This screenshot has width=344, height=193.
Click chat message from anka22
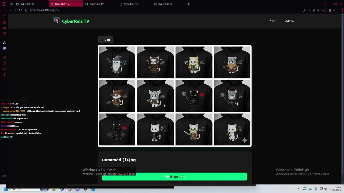13,115
